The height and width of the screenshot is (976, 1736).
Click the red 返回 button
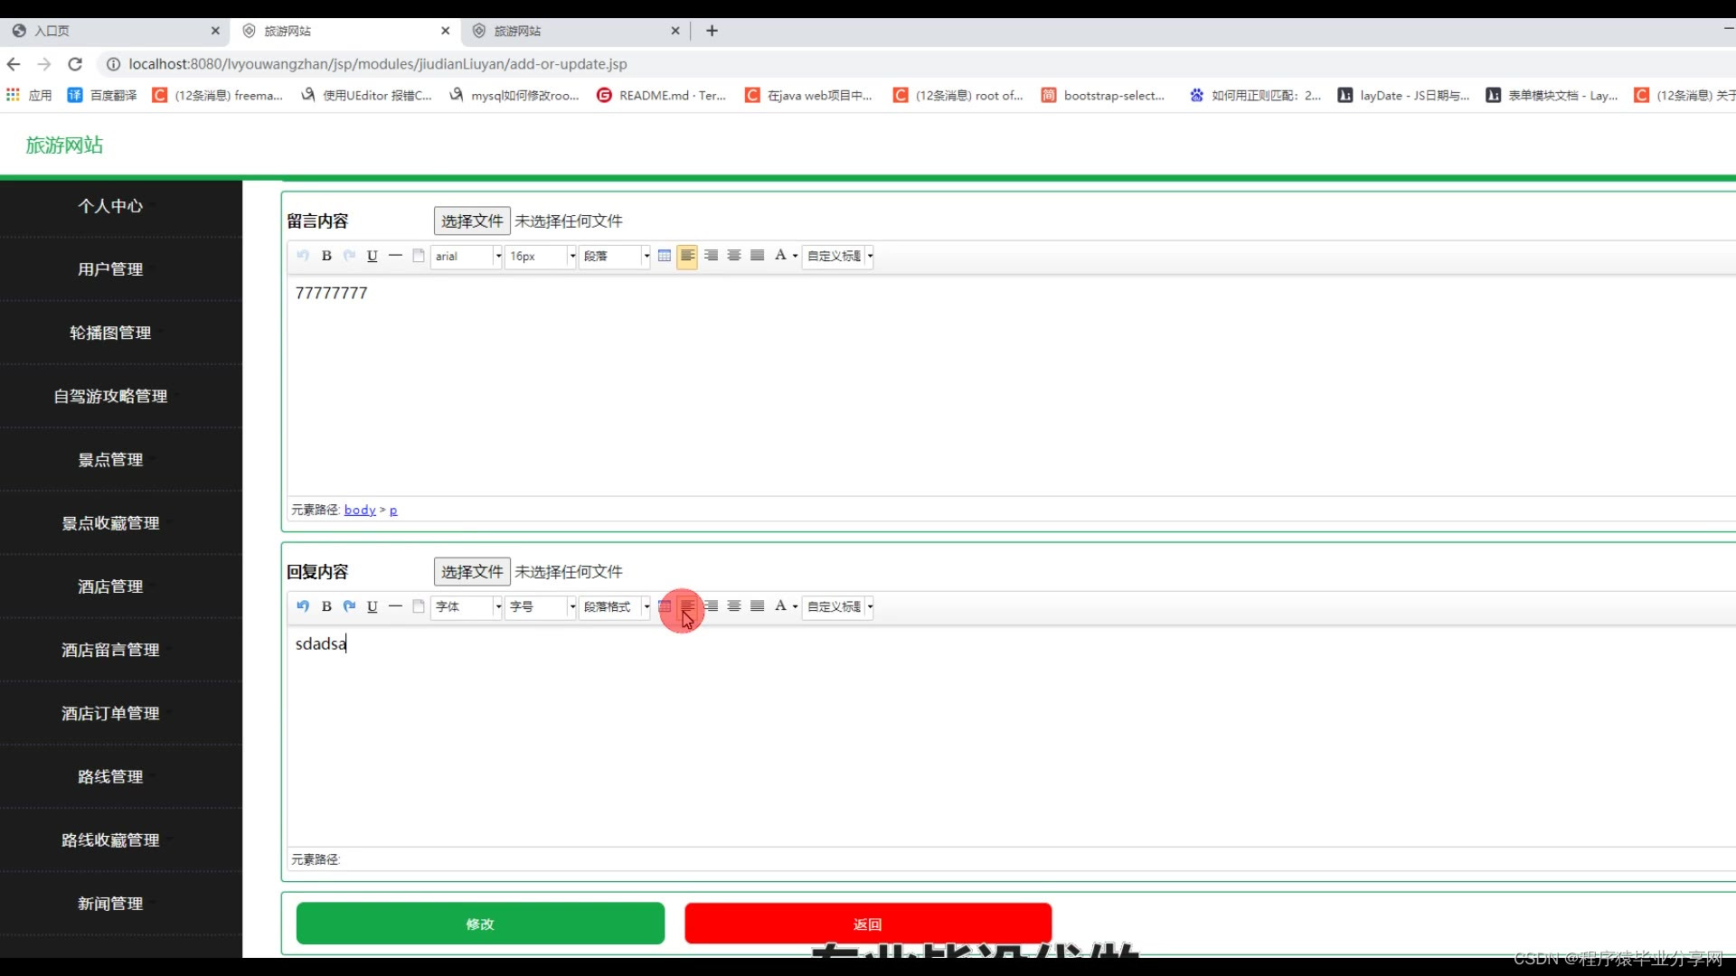pos(867,924)
